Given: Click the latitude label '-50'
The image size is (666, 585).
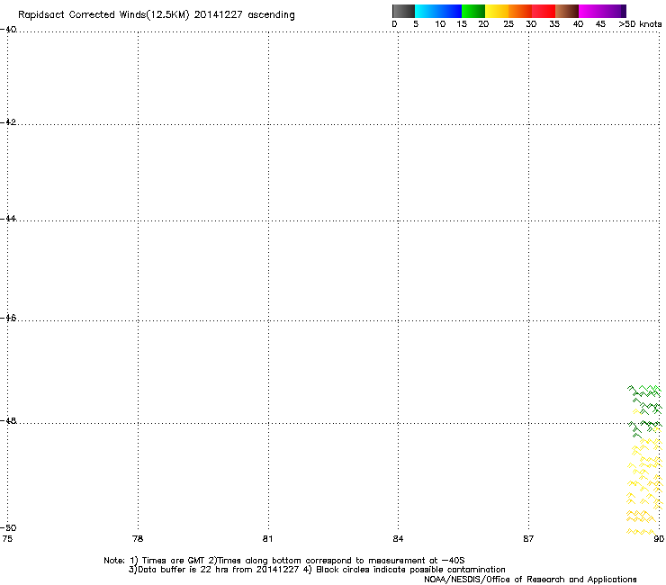Looking at the screenshot, I should 8,527.
